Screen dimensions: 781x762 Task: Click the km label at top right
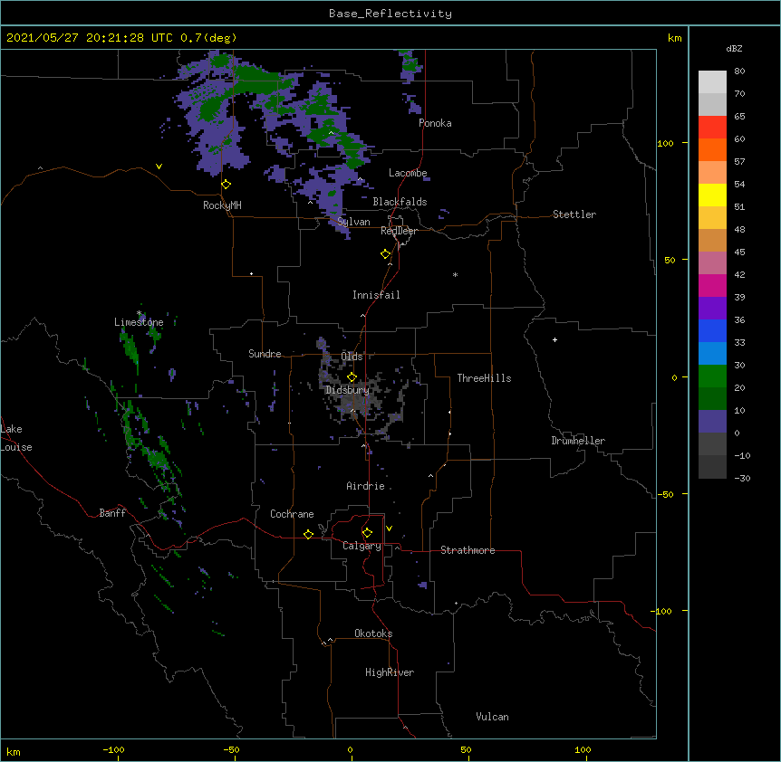pyautogui.click(x=674, y=38)
